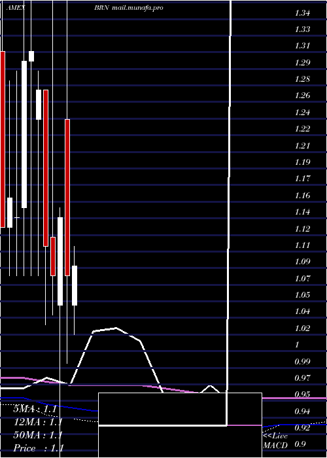The height and width of the screenshot is (458, 327).
Task: Click the 0.95 axis value
Action: [x=302, y=395]
